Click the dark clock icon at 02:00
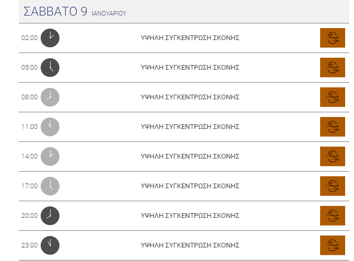The height and width of the screenshot is (261, 354). click(50, 38)
